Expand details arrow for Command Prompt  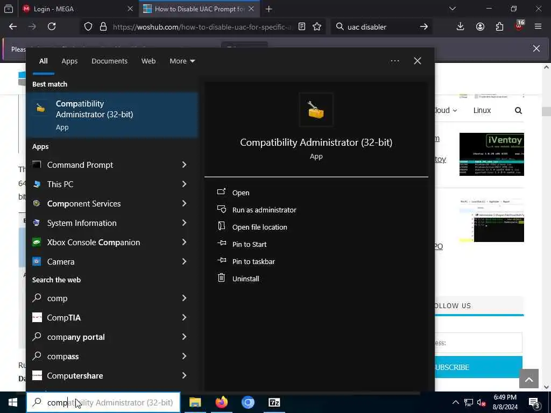click(x=184, y=165)
